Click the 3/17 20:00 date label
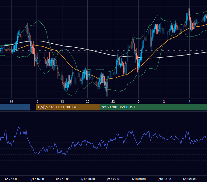Screen dimensions: 207x182 (88, 179)
